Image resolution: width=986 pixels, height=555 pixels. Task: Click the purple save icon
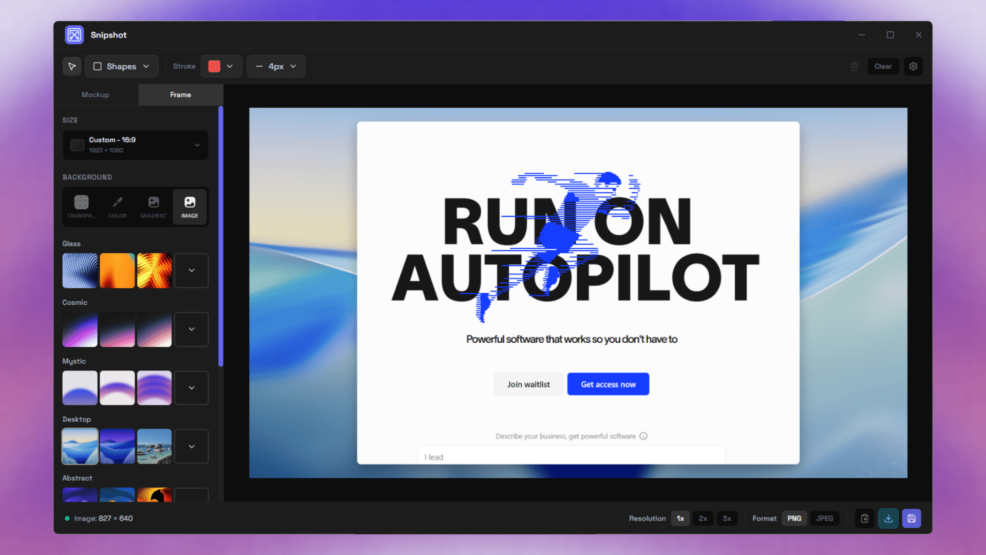pos(912,519)
